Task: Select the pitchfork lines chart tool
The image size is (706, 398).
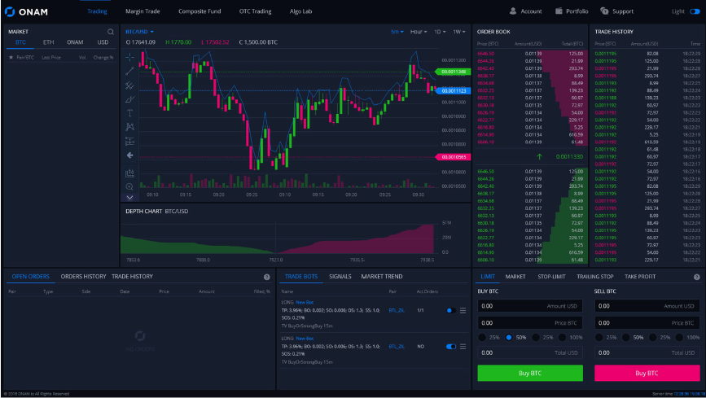Action: coord(129,85)
